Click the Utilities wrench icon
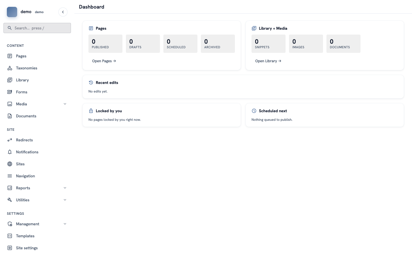This screenshot has height=257, width=412. tap(10, 200)
